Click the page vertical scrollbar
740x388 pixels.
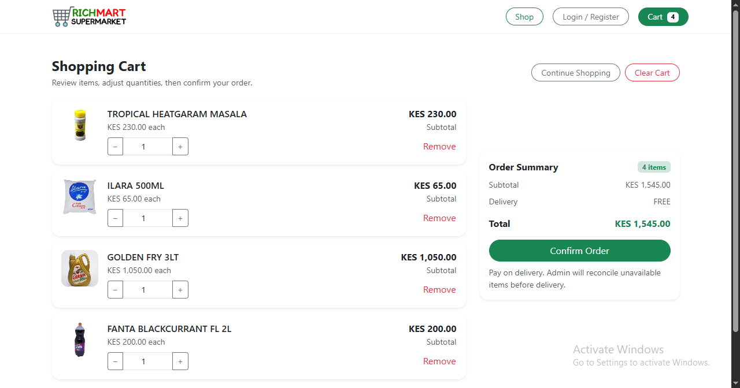point(735,171)
